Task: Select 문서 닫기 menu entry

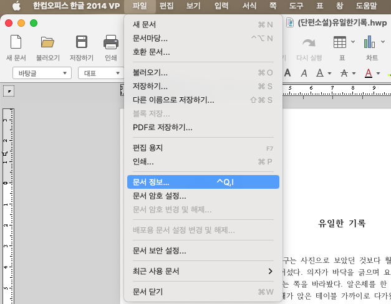Action: coord(203,292)
